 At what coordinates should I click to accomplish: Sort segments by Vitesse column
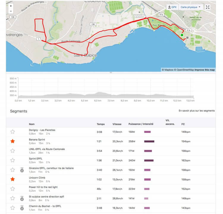click(117, 124)
